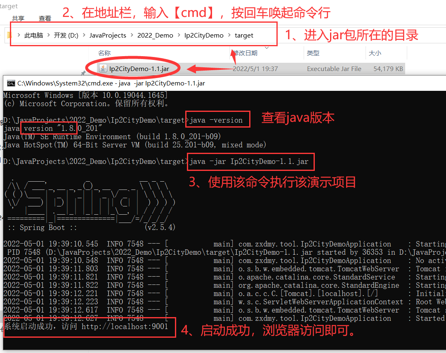The image size is (446, 353).
Task: Click the ':: Spring Boot ::' banner text
Action: point(42,227)
